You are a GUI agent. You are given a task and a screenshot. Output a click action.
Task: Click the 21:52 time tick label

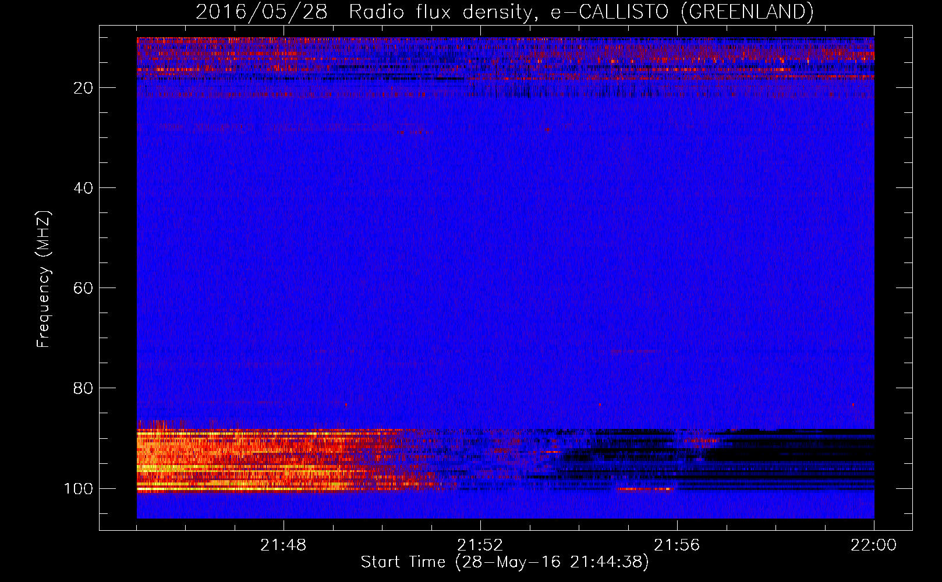(x=480, y=545)
